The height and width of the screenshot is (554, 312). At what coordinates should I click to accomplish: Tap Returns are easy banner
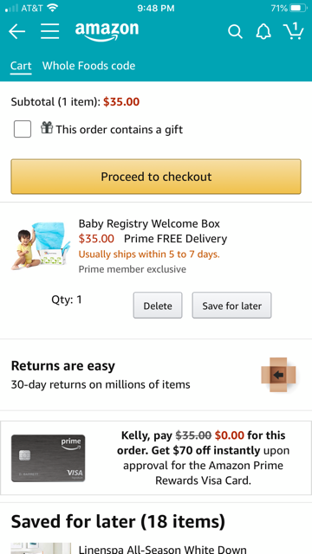point(156,375)
